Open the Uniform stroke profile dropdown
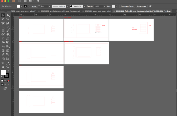 tap(67, 6)
